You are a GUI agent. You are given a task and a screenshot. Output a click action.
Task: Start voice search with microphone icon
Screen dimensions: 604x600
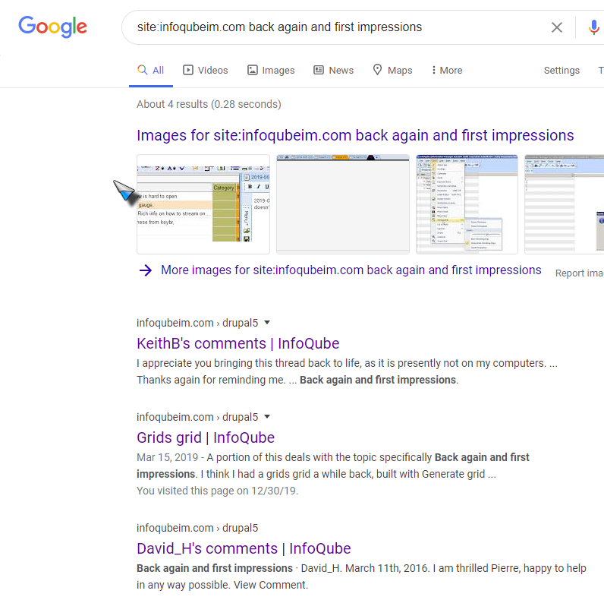click(593, 27)
